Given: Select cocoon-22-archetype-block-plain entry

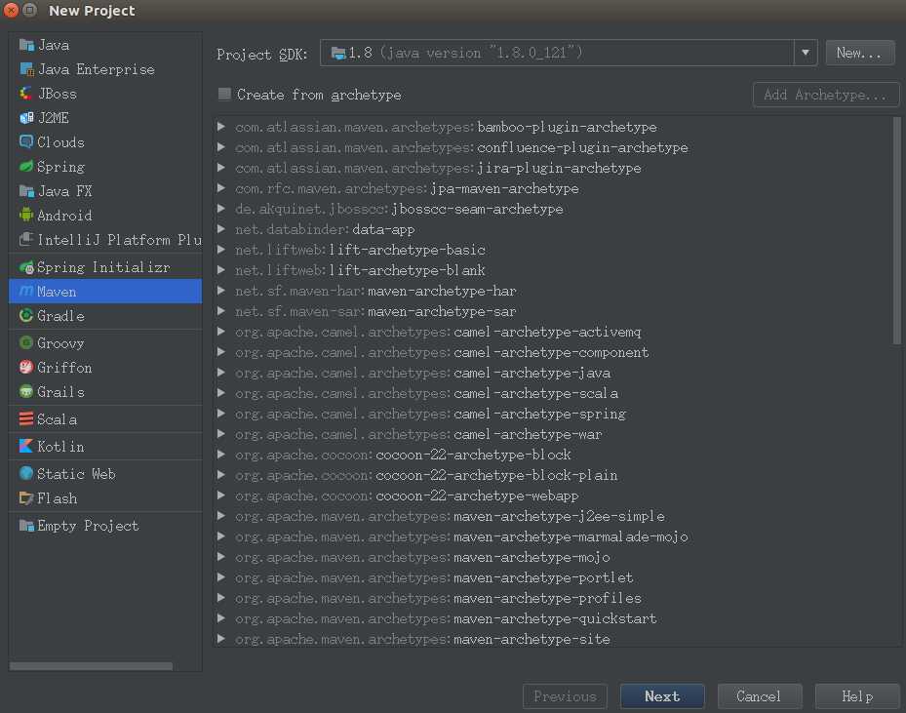Looking at the screenshot, I should point(426,476).
